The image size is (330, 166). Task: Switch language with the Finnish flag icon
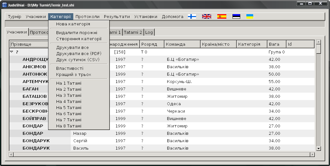[192, 16]
